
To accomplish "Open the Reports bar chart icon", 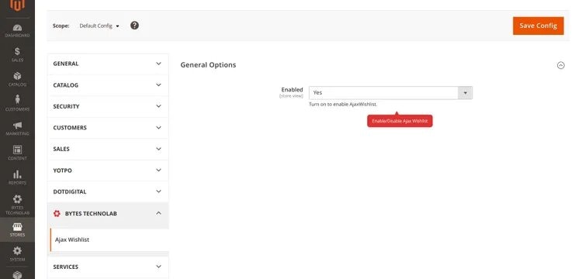I will [17, 174].
